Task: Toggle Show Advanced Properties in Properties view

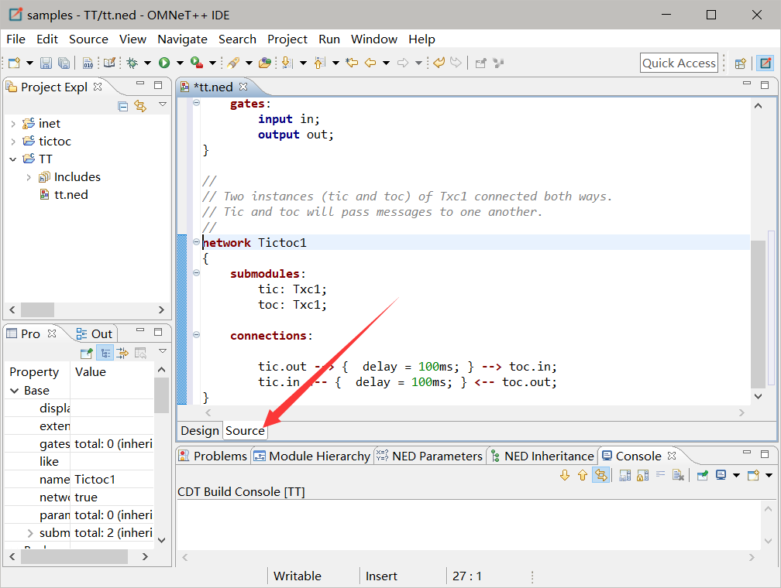Action: [x=122, y=354]
